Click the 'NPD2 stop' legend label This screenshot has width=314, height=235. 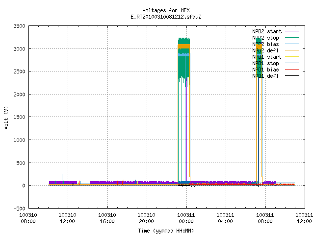pos(265,38)
